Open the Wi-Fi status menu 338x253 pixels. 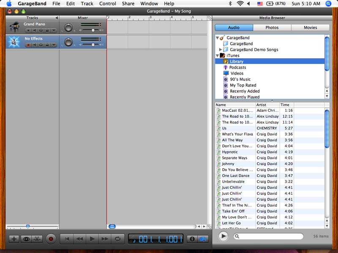[x=240, y=3]
